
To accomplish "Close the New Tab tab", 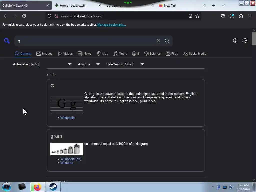I will coord(204,5).
